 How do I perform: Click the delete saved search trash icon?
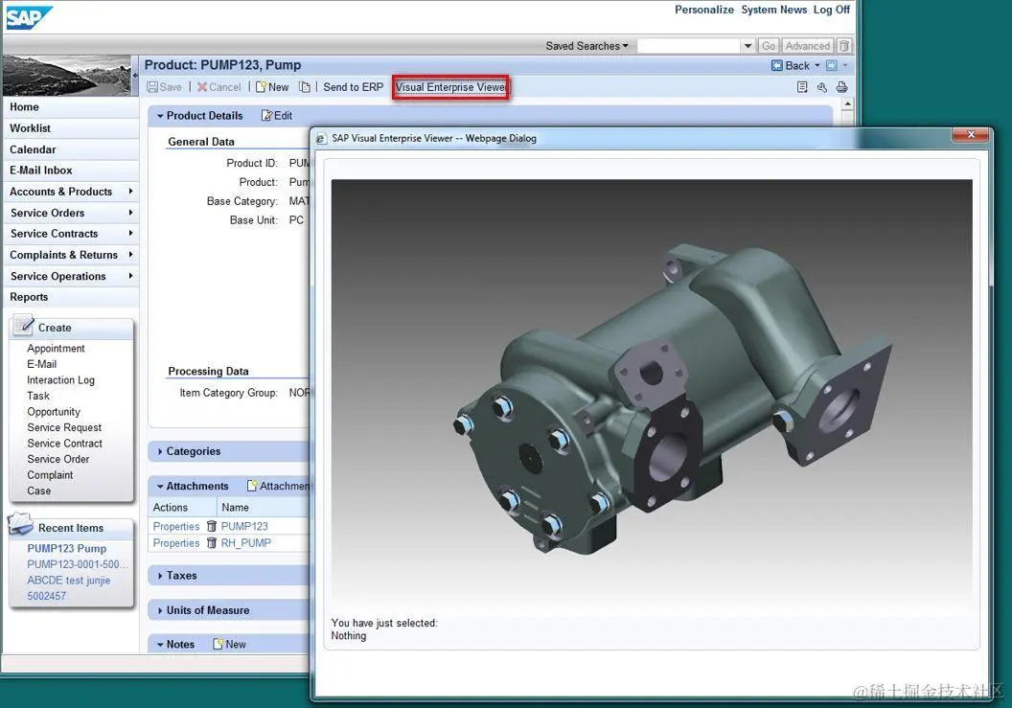pyautogui.click(x=844, y=46)
